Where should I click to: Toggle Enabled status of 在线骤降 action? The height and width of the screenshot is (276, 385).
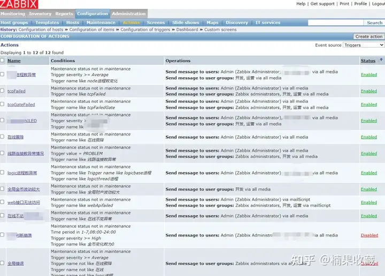pyautogui.click(x=369, y=137)
